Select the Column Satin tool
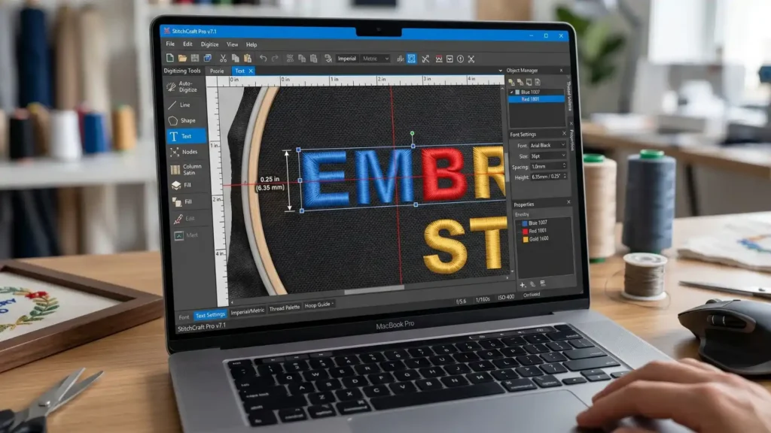 187,169
